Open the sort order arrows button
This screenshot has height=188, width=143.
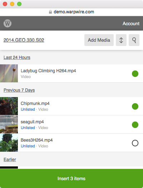tap(121, 40)
